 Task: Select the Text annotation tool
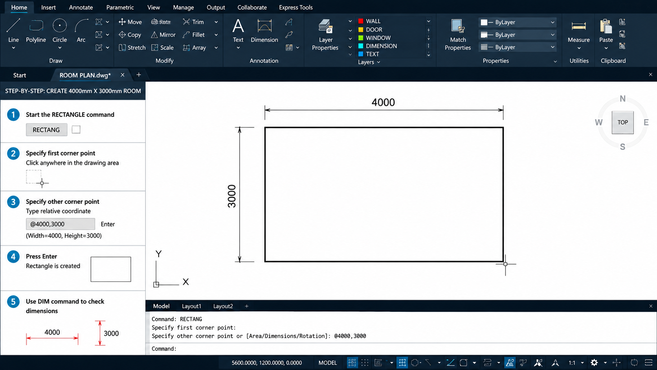click(238, 30)
